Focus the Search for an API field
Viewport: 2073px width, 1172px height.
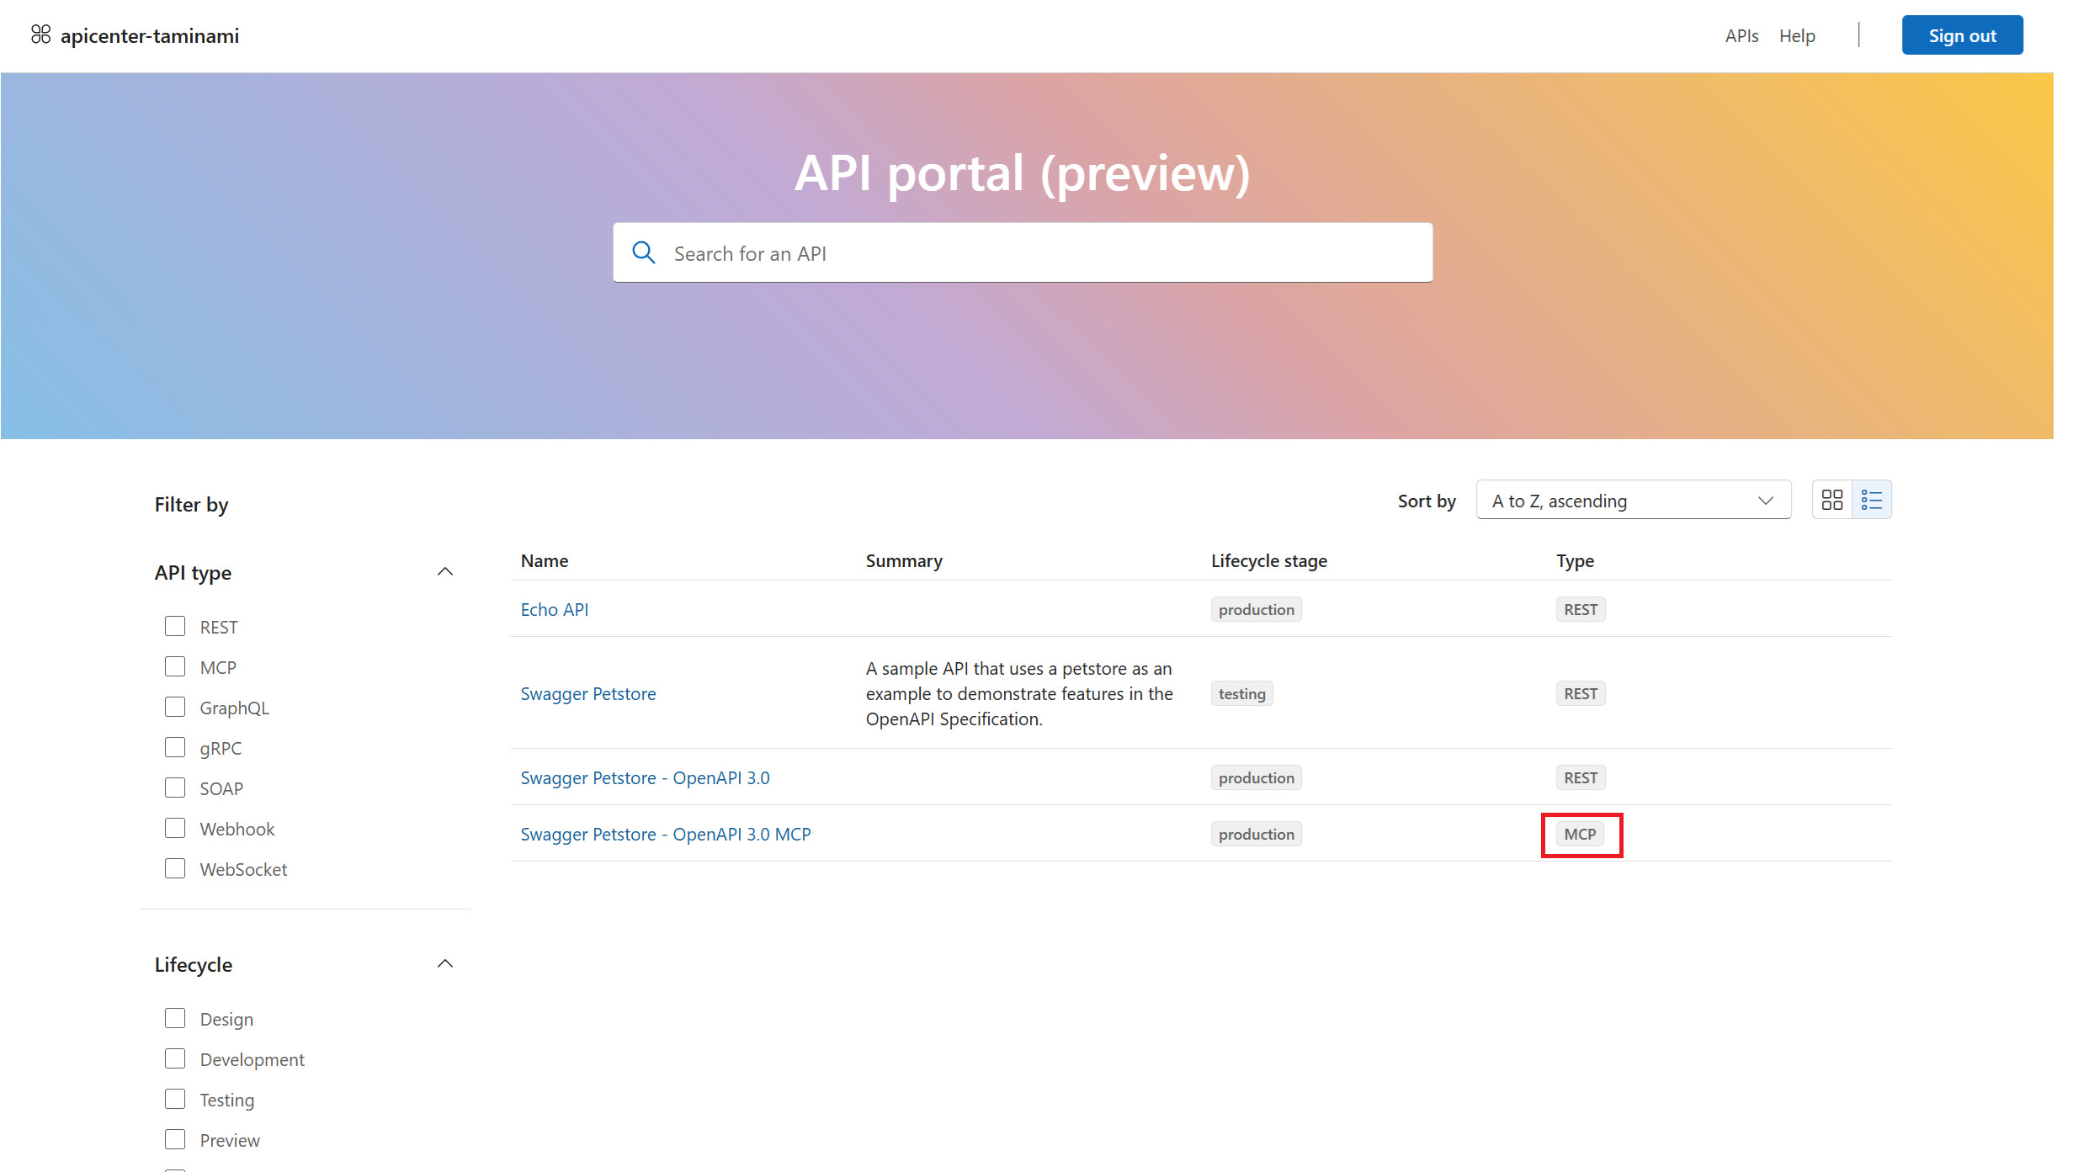(1023, 253)
